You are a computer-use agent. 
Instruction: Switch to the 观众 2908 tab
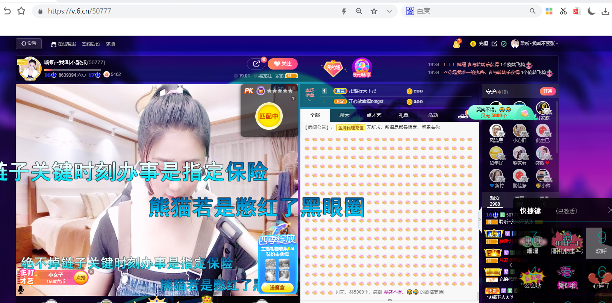[495, 201]
